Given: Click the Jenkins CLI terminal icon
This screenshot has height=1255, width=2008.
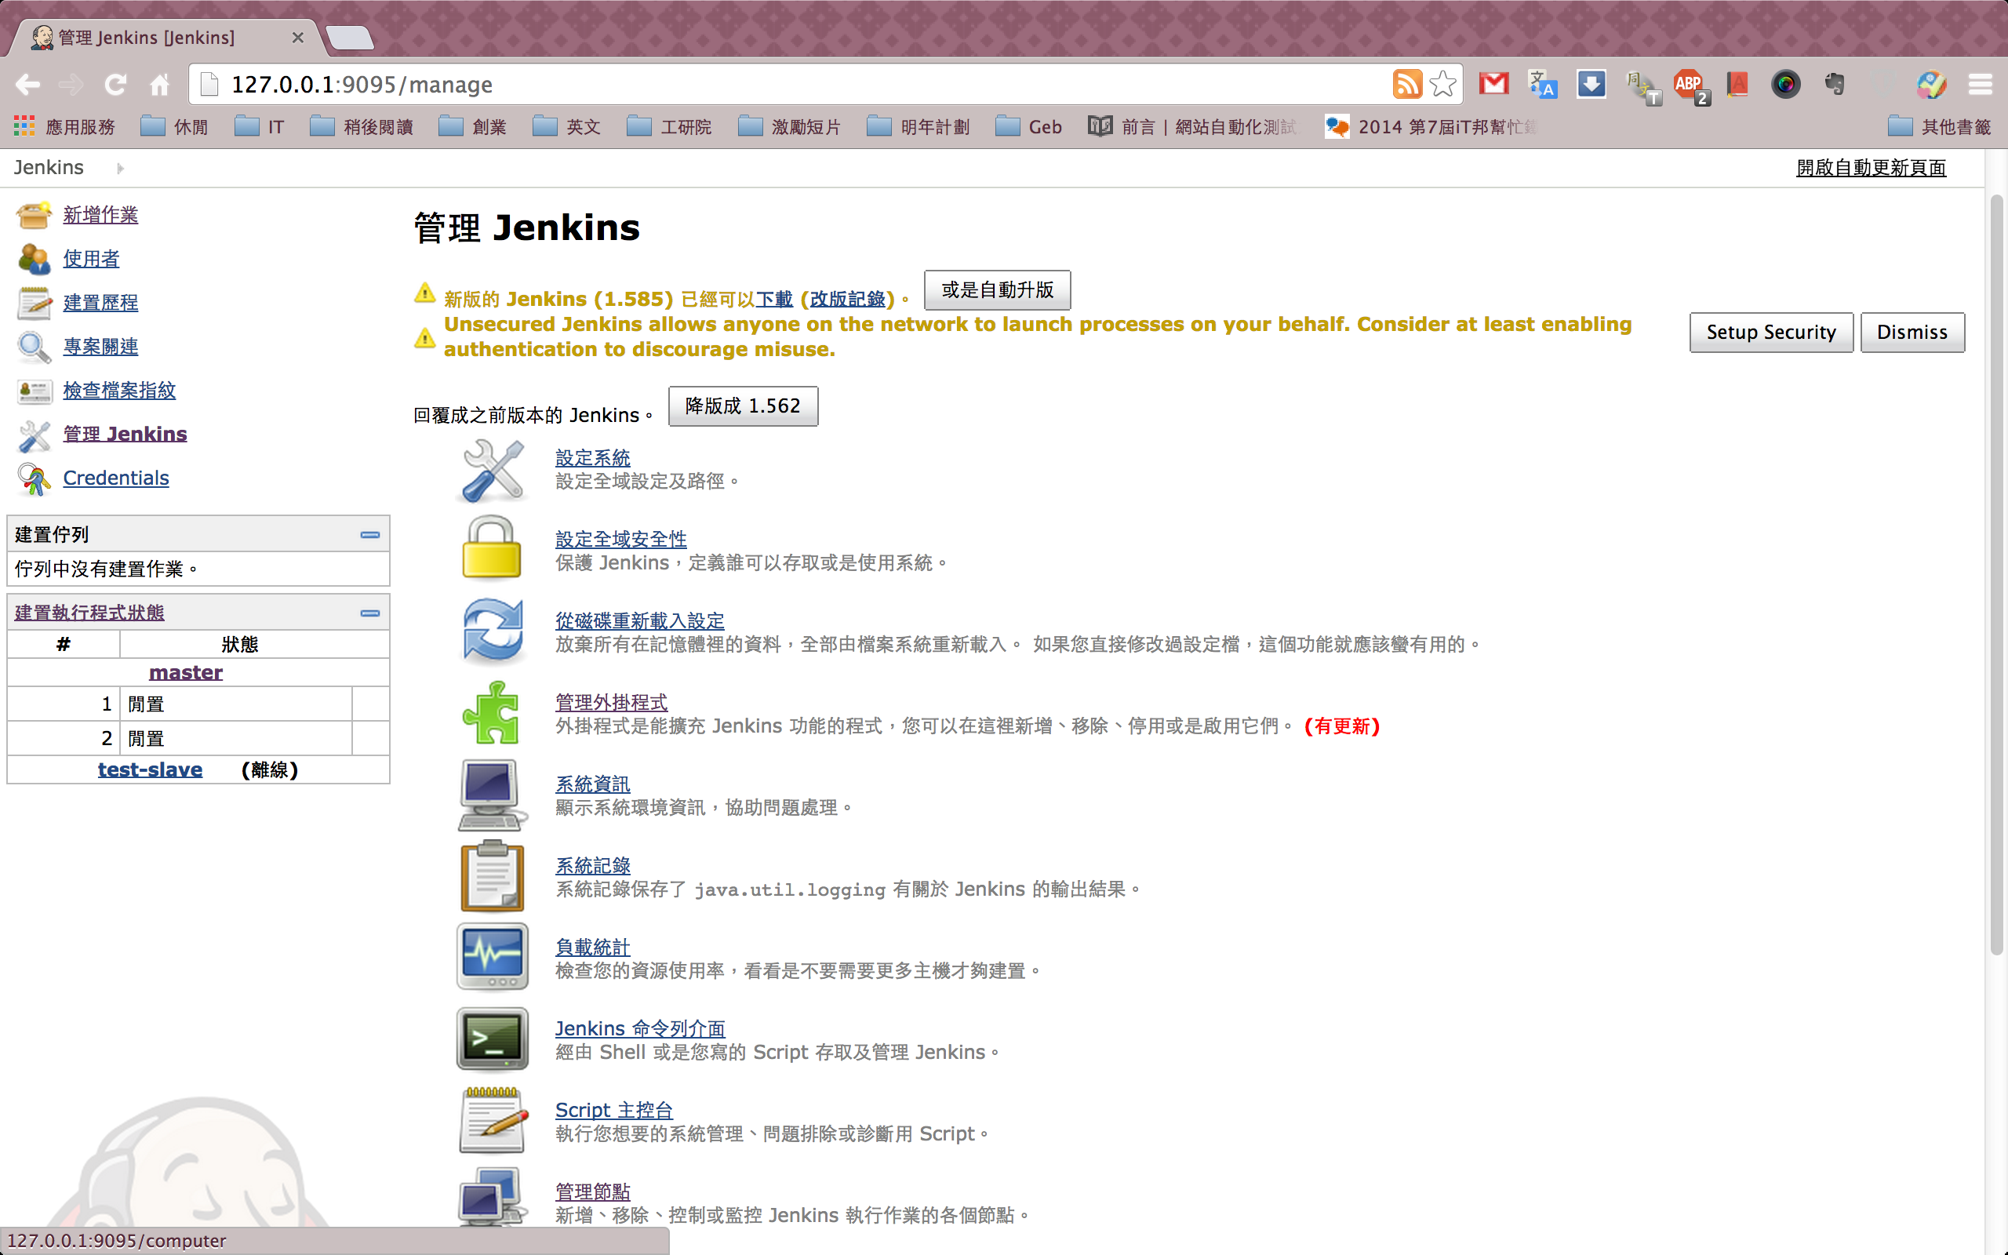Looking at the screenshot, I should [x=492, y=1039].
